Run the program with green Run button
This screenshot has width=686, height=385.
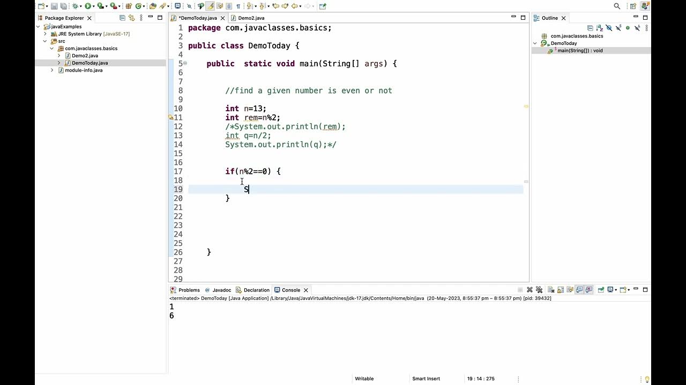pos(88,6)
